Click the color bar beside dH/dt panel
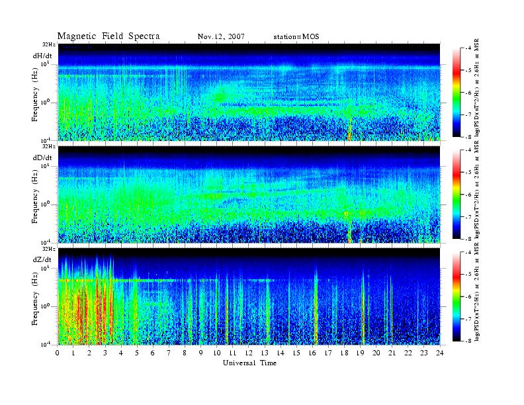Image resolution: width=524 pixels, height=405 pixels. (456, 93)
